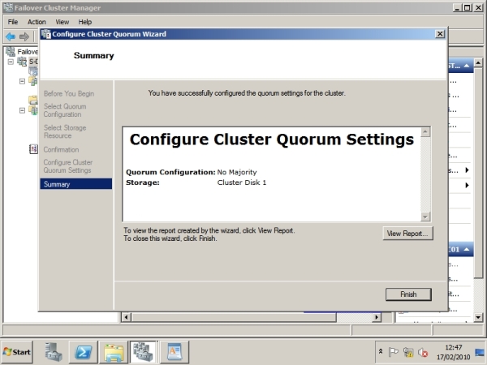
Task: Expand the second Actions pane submenu arrow
Action: point(468,185)
